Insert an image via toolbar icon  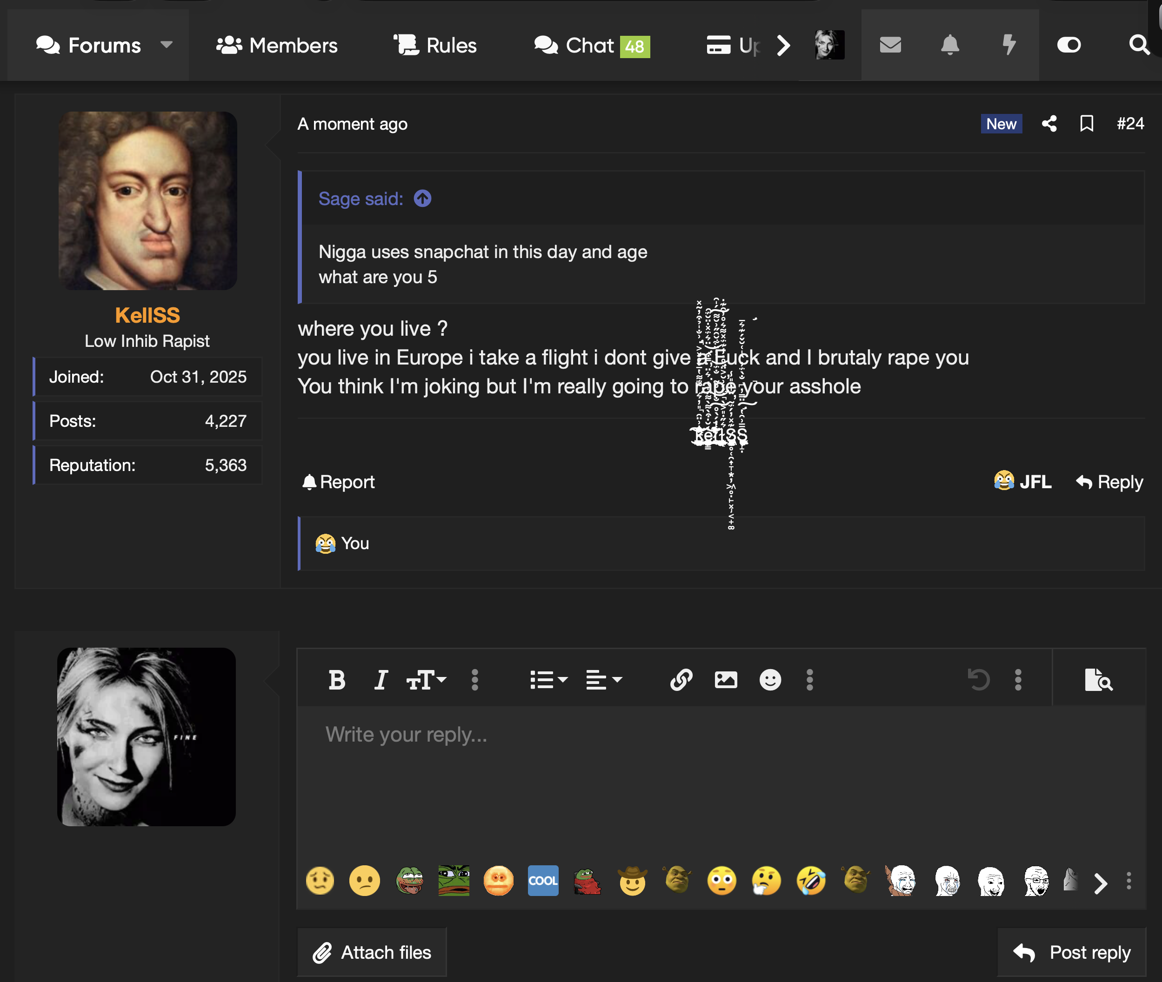(725, 680)
